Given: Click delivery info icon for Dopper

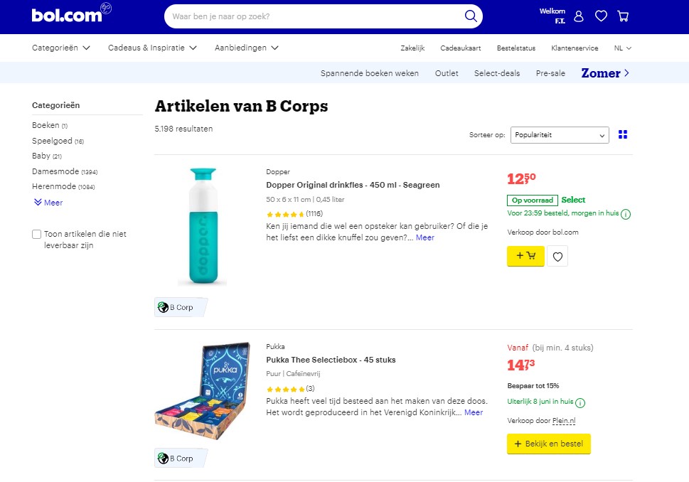Looking at the screenshot, I should tap(626, 214).
